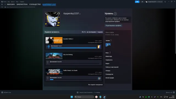Screen dimensions: 176x99
Task: Click the РУС language indicator
Action: click(161, 97)
